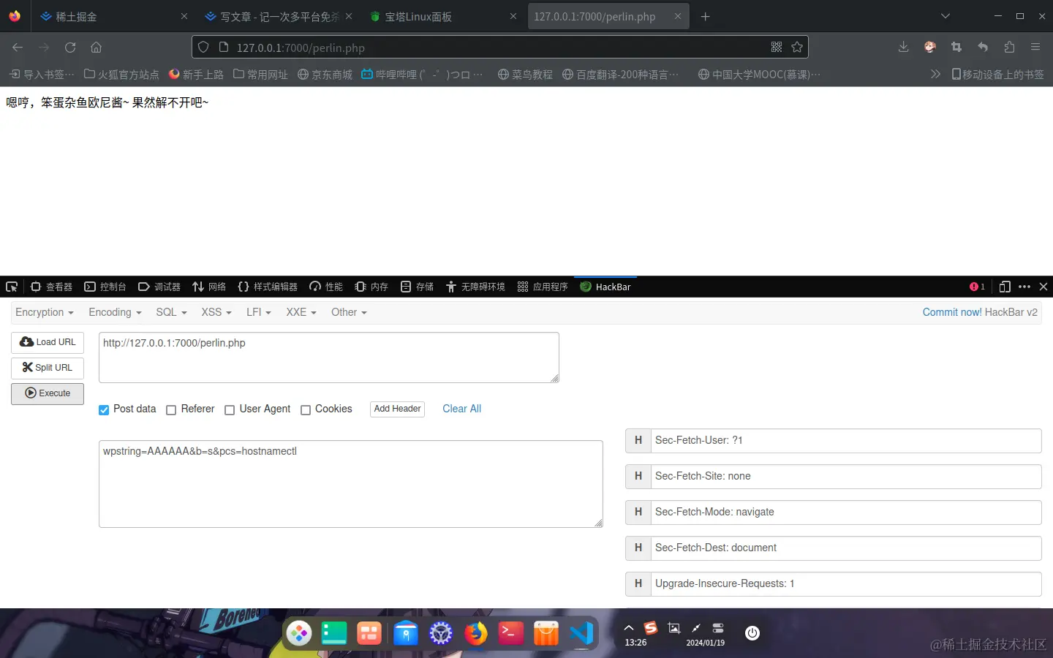Activate the element picker icon in devtools
Viewport: 1053px width, 658px height.
[x=12, y=287]
